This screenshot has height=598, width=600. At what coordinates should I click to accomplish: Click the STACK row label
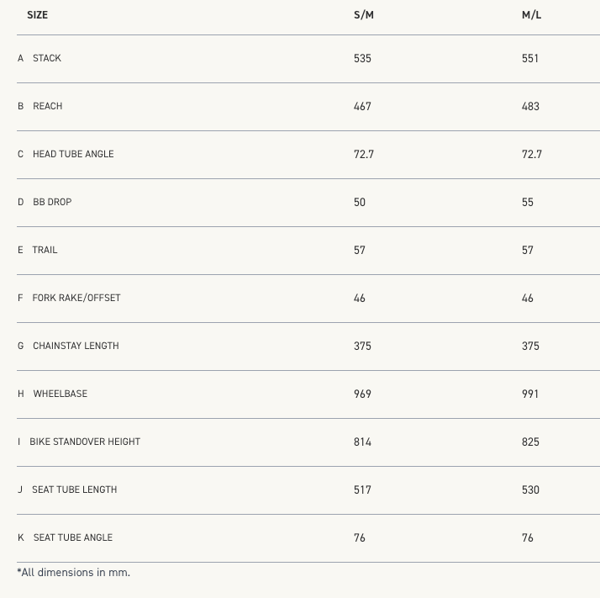click(47, 58)
